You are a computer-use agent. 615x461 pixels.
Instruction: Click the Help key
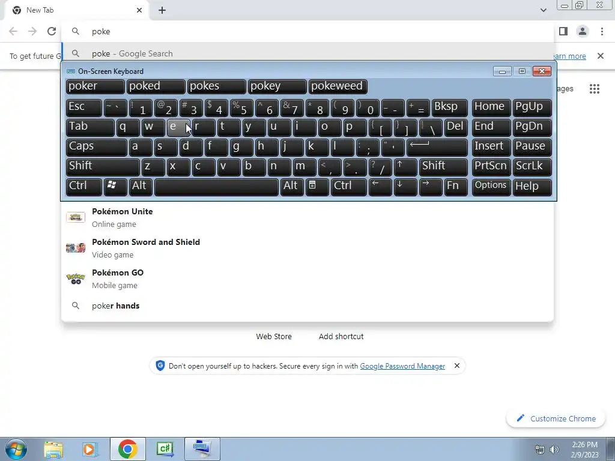pyautogui.click(x=532, y=187)
